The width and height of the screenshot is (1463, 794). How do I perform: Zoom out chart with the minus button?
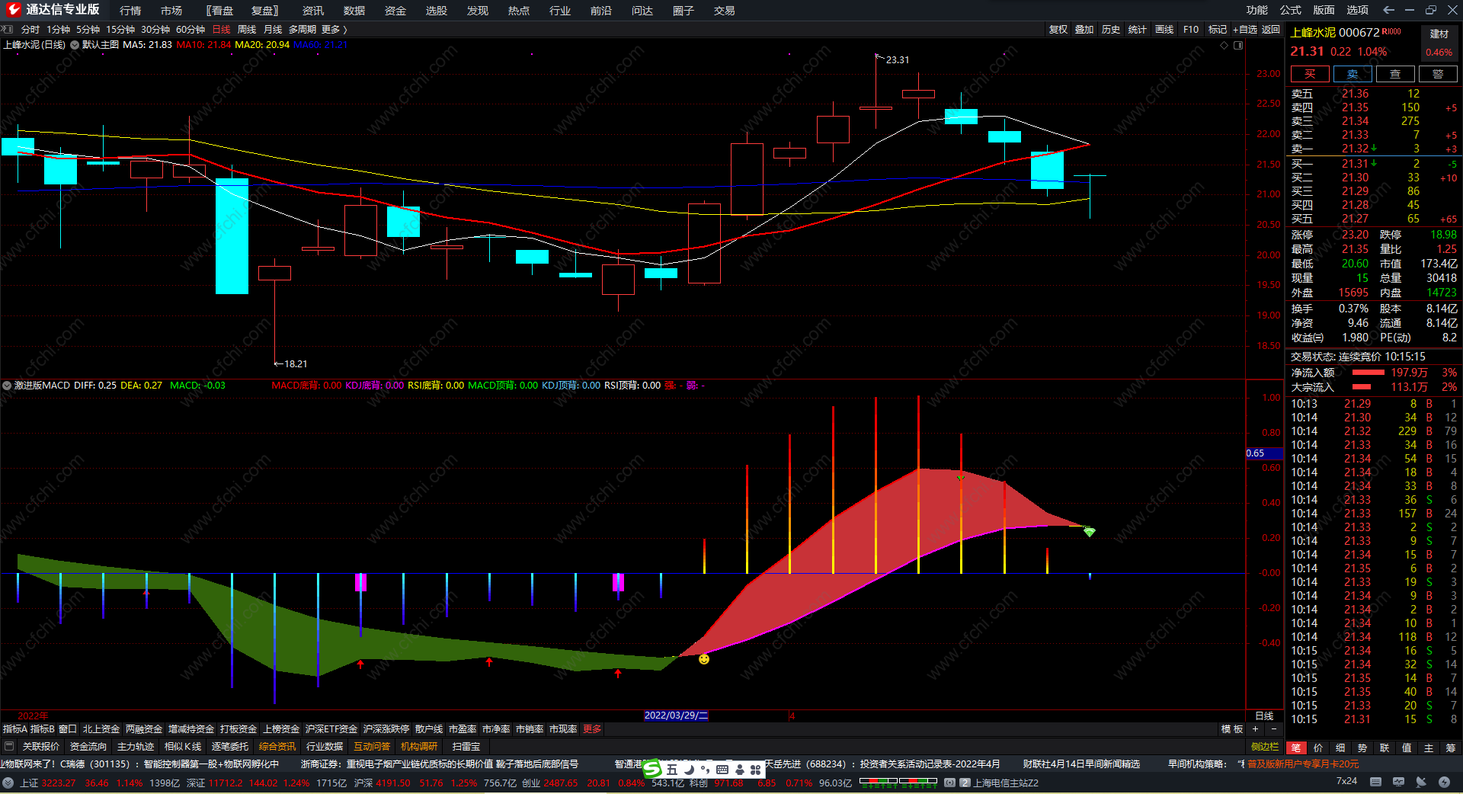tap(1273, 729)
